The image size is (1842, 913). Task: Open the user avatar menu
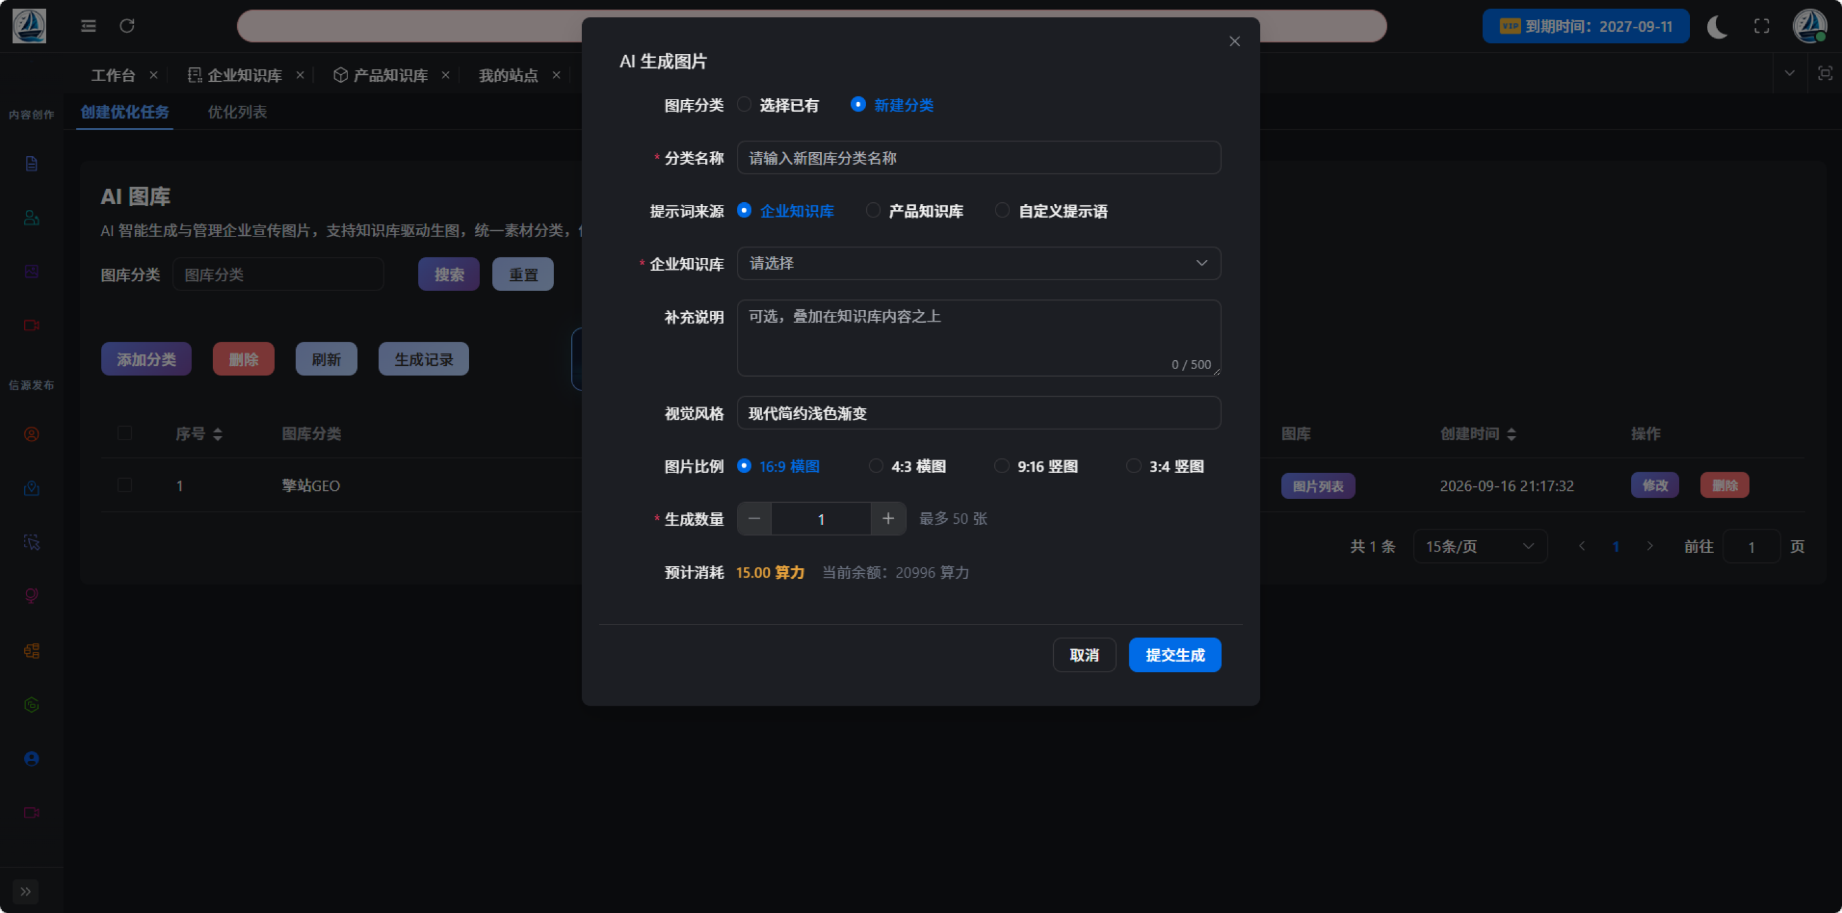pos(1810,26)
